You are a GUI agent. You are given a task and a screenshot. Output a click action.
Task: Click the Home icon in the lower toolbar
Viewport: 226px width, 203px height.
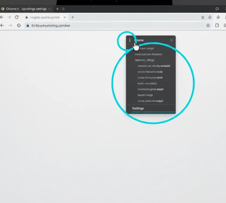coord(19,25)
